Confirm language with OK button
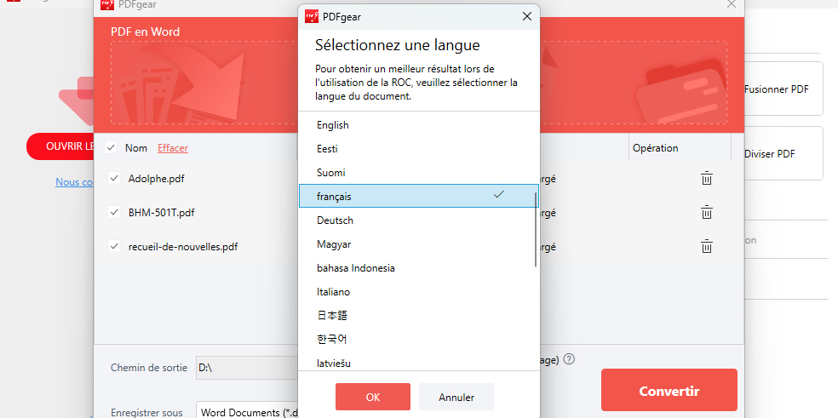Image resolution: width=838 pixels, height=418 pixels. pos(373,397)
